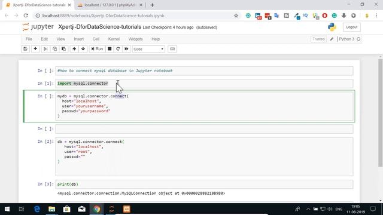
Task: Open the Windows Start menu
Action: 7,209
